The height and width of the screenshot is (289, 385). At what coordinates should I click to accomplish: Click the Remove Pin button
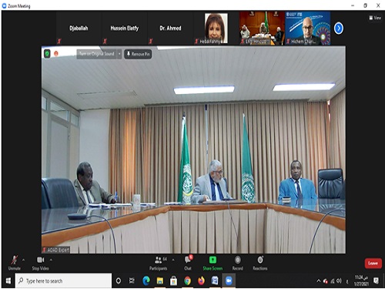coord(138,54)
